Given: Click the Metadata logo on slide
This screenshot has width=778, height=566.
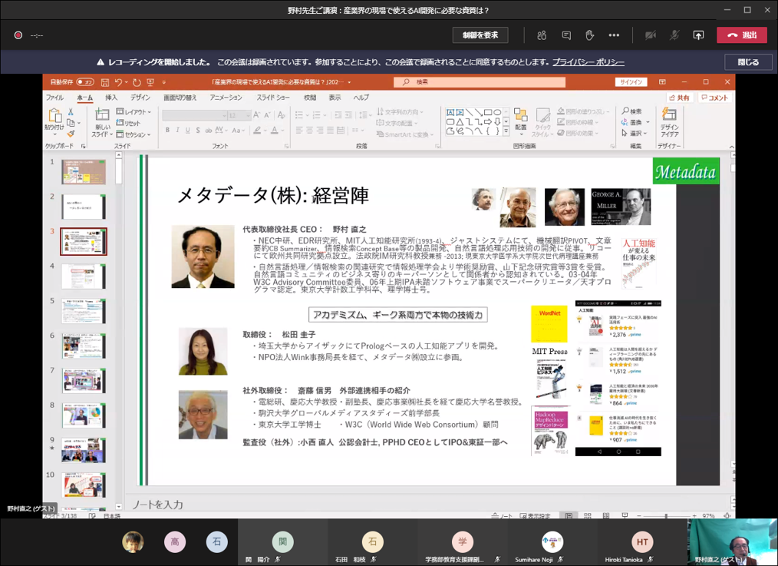Looking at the screenshot, I should pos(686,171).
